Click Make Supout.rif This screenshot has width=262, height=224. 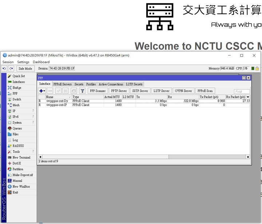tap(23, 175)
